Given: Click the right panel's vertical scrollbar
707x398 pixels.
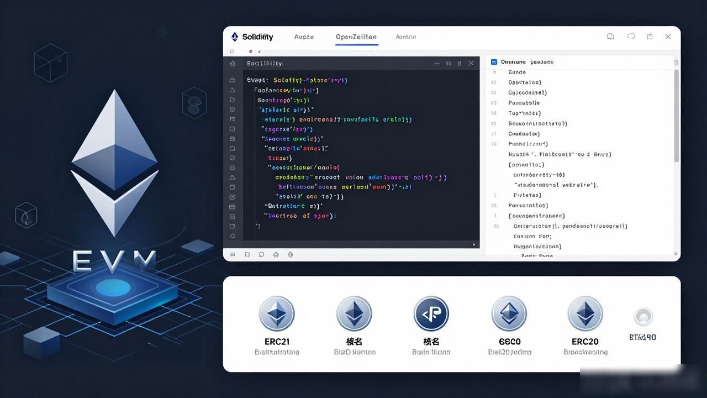Looking at the screenshot, I should (677, 116).
